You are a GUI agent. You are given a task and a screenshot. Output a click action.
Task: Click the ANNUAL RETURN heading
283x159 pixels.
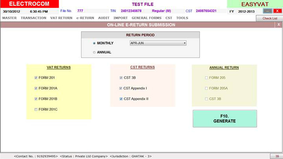(224, 67)
